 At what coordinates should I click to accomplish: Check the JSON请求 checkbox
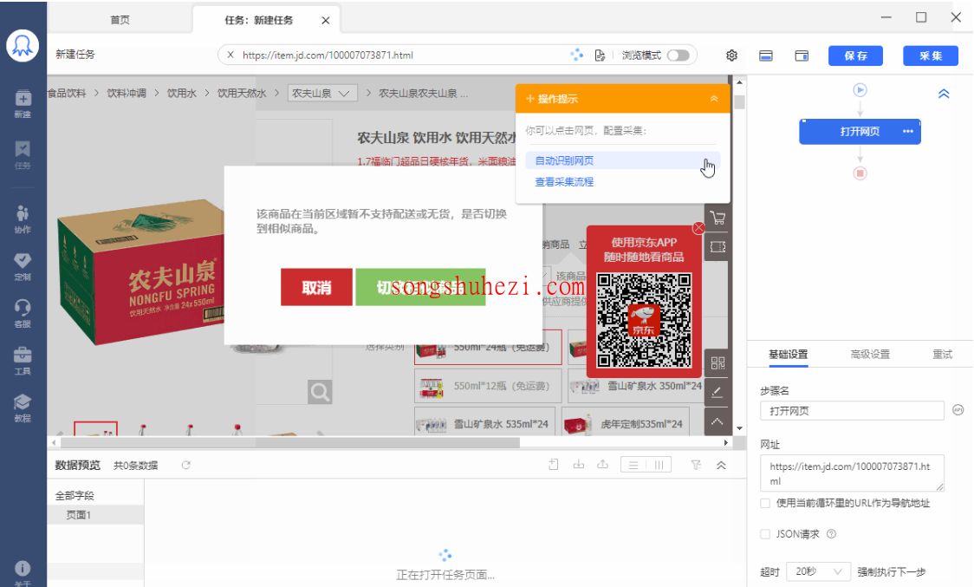(765, 533)
